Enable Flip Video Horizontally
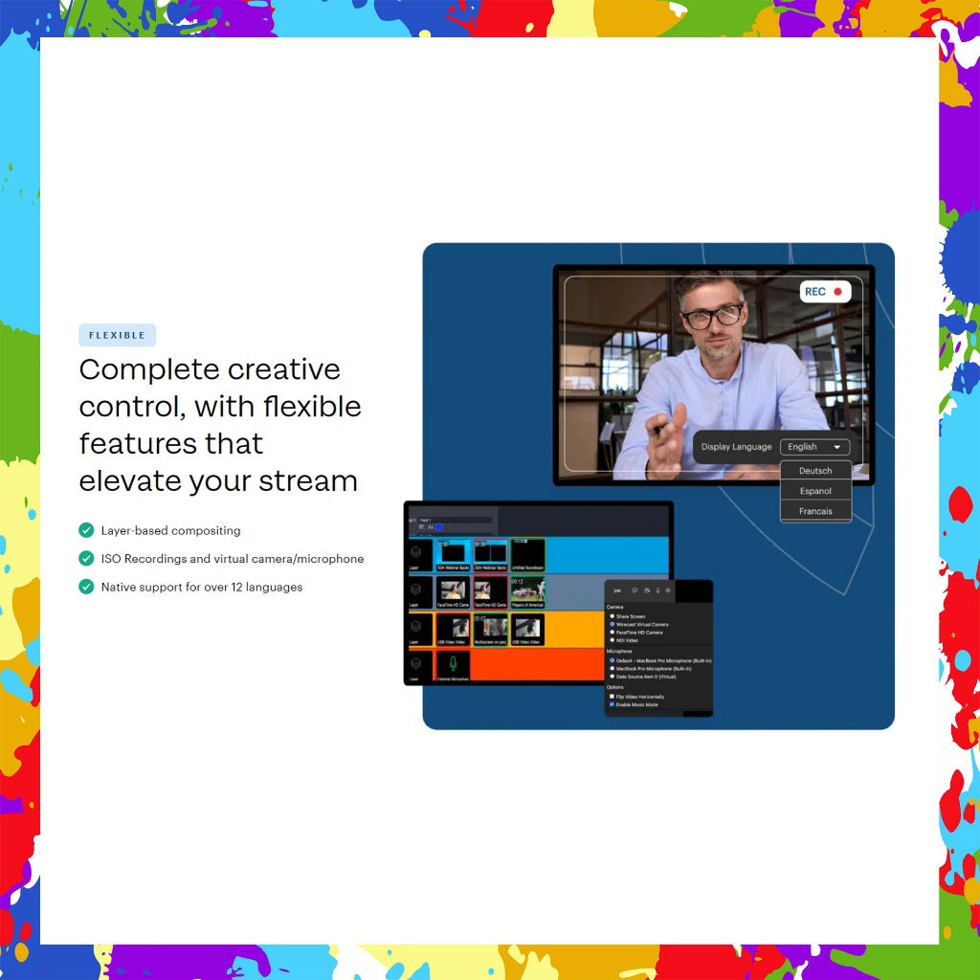 click(612, 696)
